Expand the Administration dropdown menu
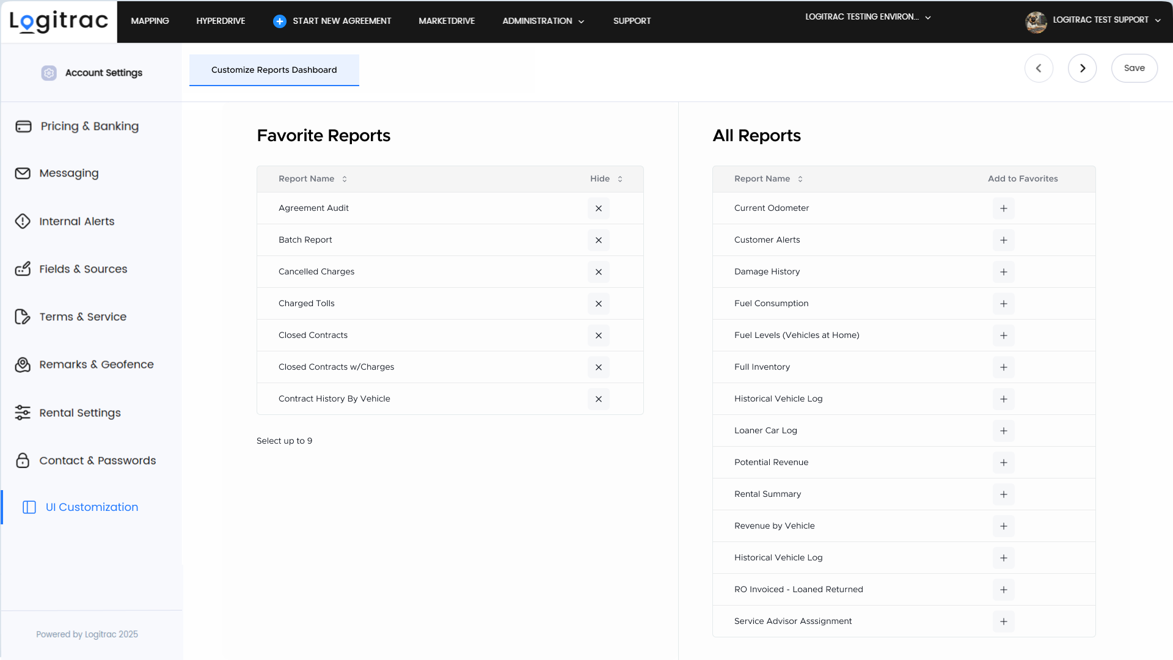The height and width of the screenshot is (660, 1173). (x=543, y=21)
